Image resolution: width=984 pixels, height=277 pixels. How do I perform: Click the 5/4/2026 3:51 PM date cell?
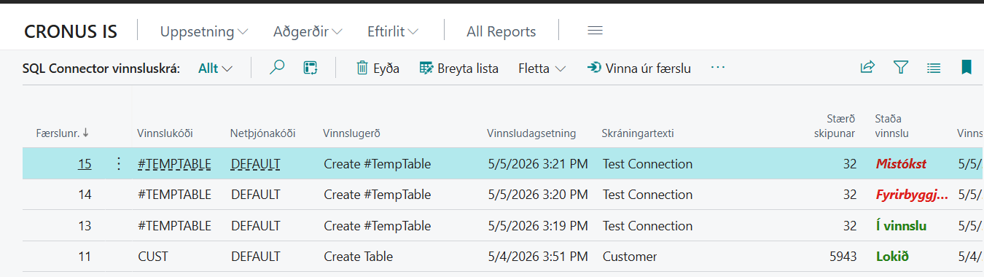tap(538, 257)
